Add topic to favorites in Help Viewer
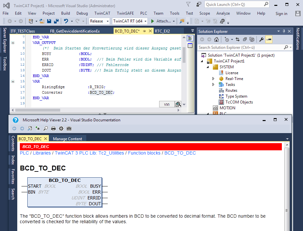303x231 pixels. click(38, 129)
